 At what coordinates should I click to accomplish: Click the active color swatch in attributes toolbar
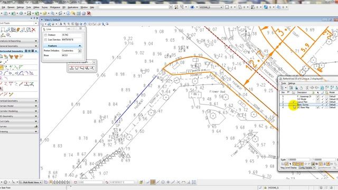click(227, 7)
